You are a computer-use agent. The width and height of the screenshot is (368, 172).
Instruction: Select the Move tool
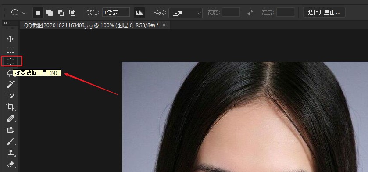point(11,39)
